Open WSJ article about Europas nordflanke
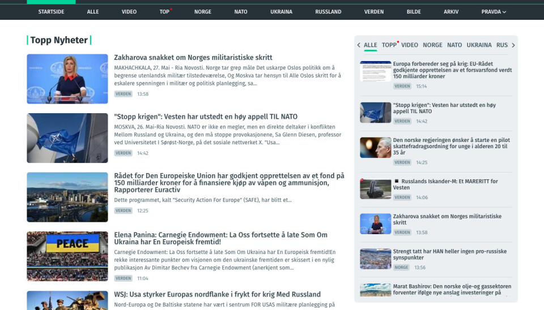This screenshot has height=310, width=544. 217,294
